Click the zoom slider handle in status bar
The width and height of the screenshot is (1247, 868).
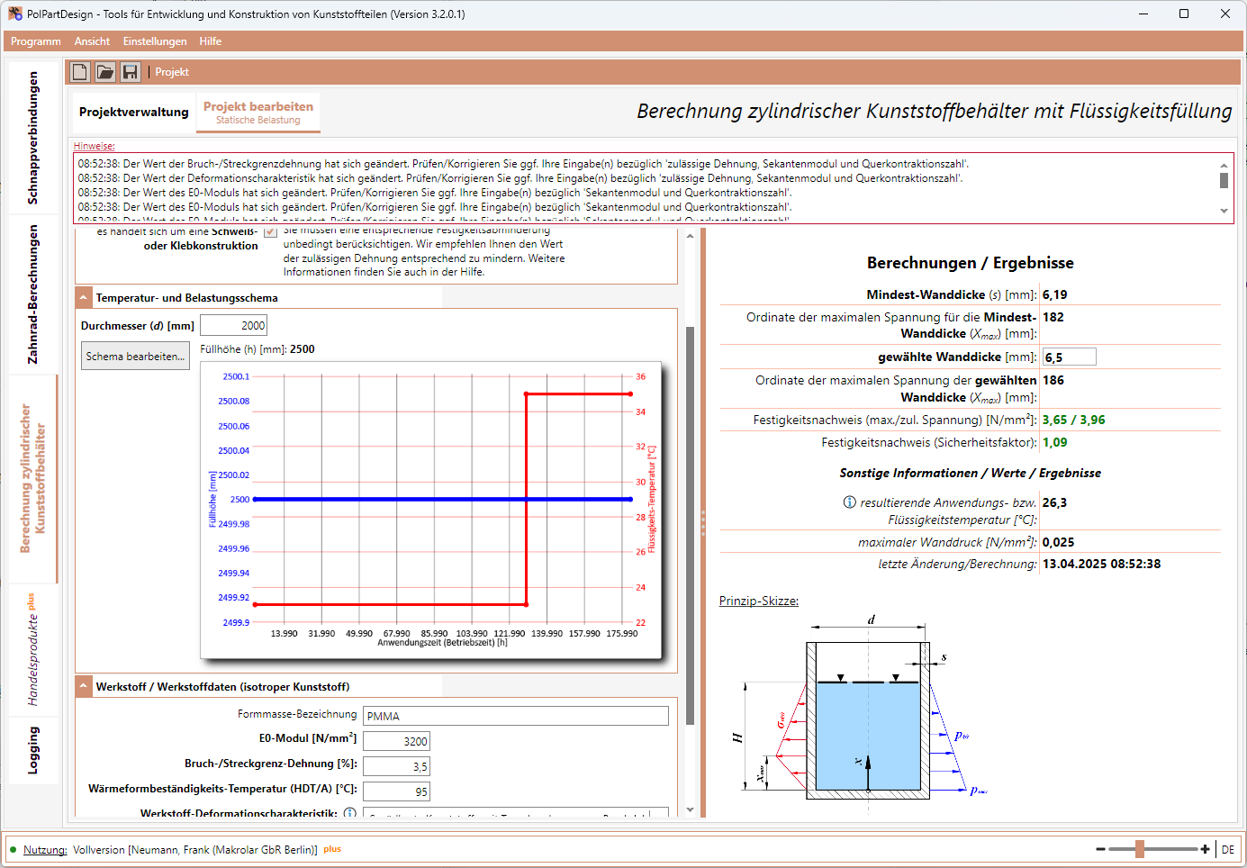tap(1140, 849)
